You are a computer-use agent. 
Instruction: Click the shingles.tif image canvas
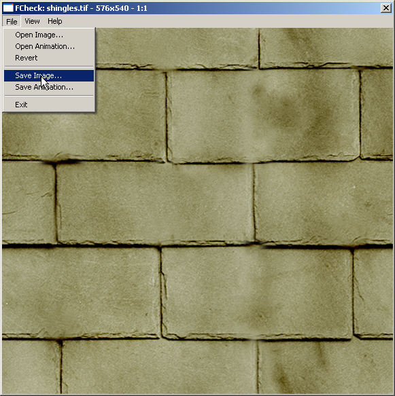(243, 228)
